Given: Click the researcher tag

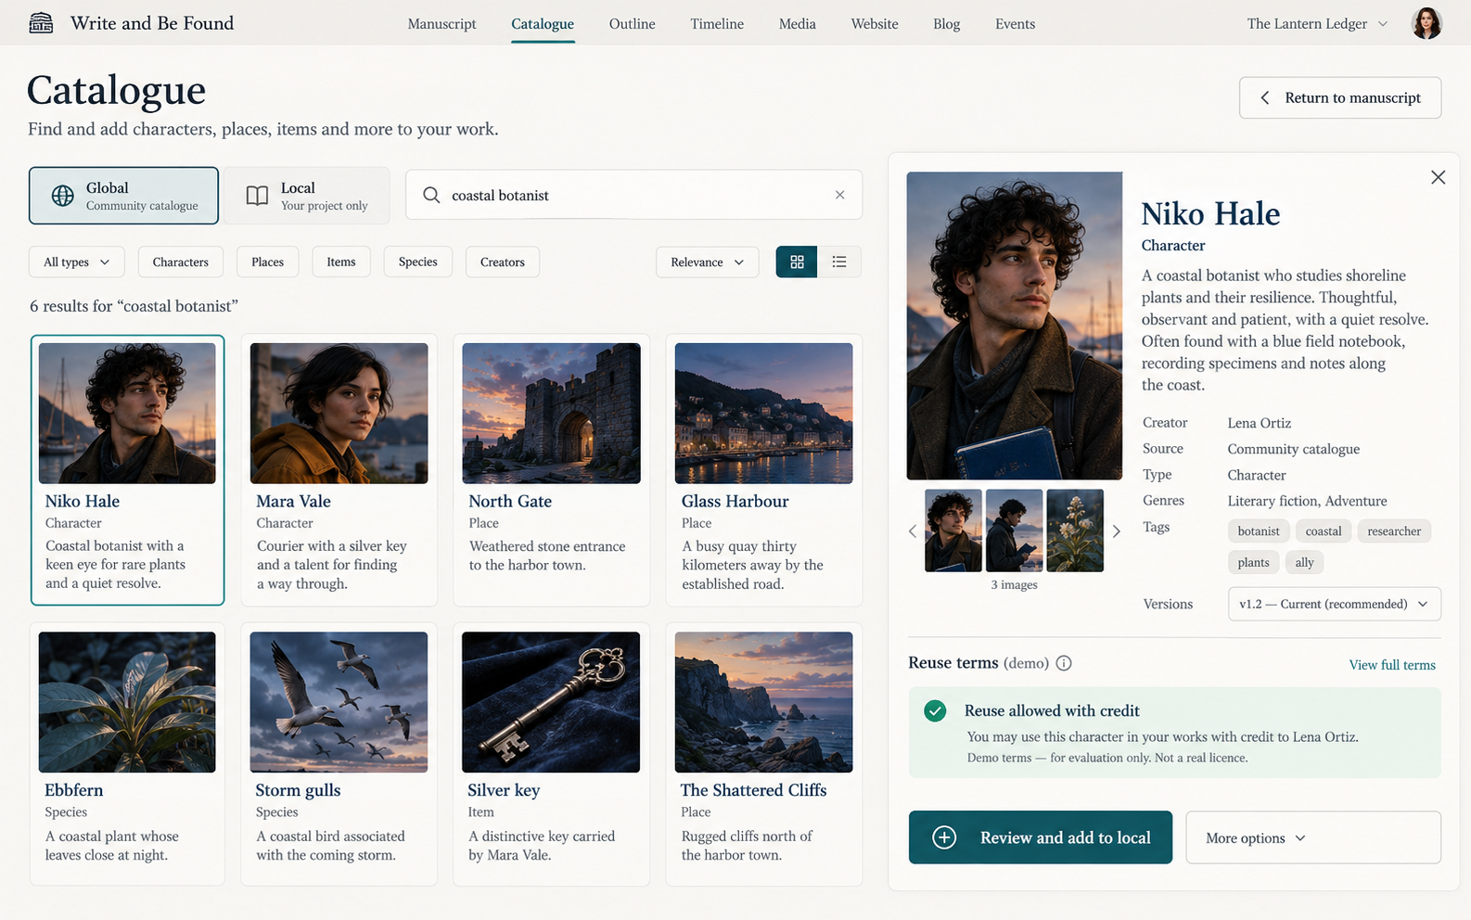Looking at the screenshot, I should [x=1394, y=531].
